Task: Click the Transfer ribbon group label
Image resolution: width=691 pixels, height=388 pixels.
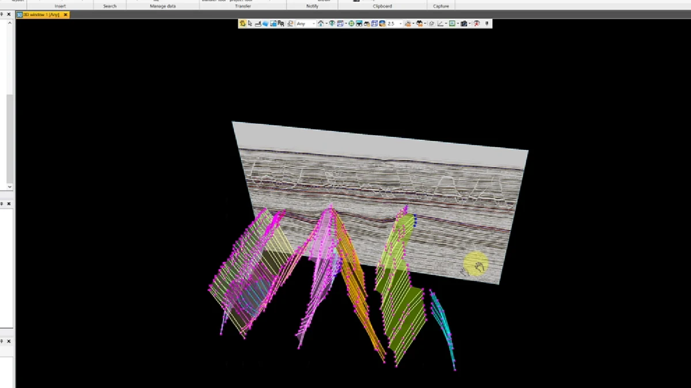Action: click(243, 6)
